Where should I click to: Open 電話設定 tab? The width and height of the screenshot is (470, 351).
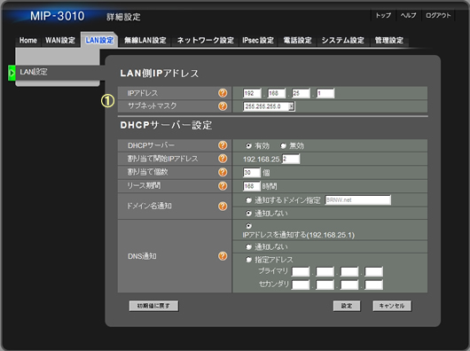point(298,40)
